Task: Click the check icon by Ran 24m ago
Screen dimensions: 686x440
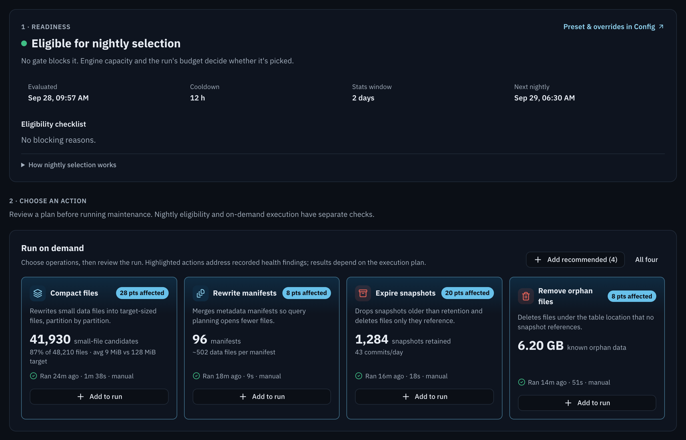Action: [x=33, y=376]
